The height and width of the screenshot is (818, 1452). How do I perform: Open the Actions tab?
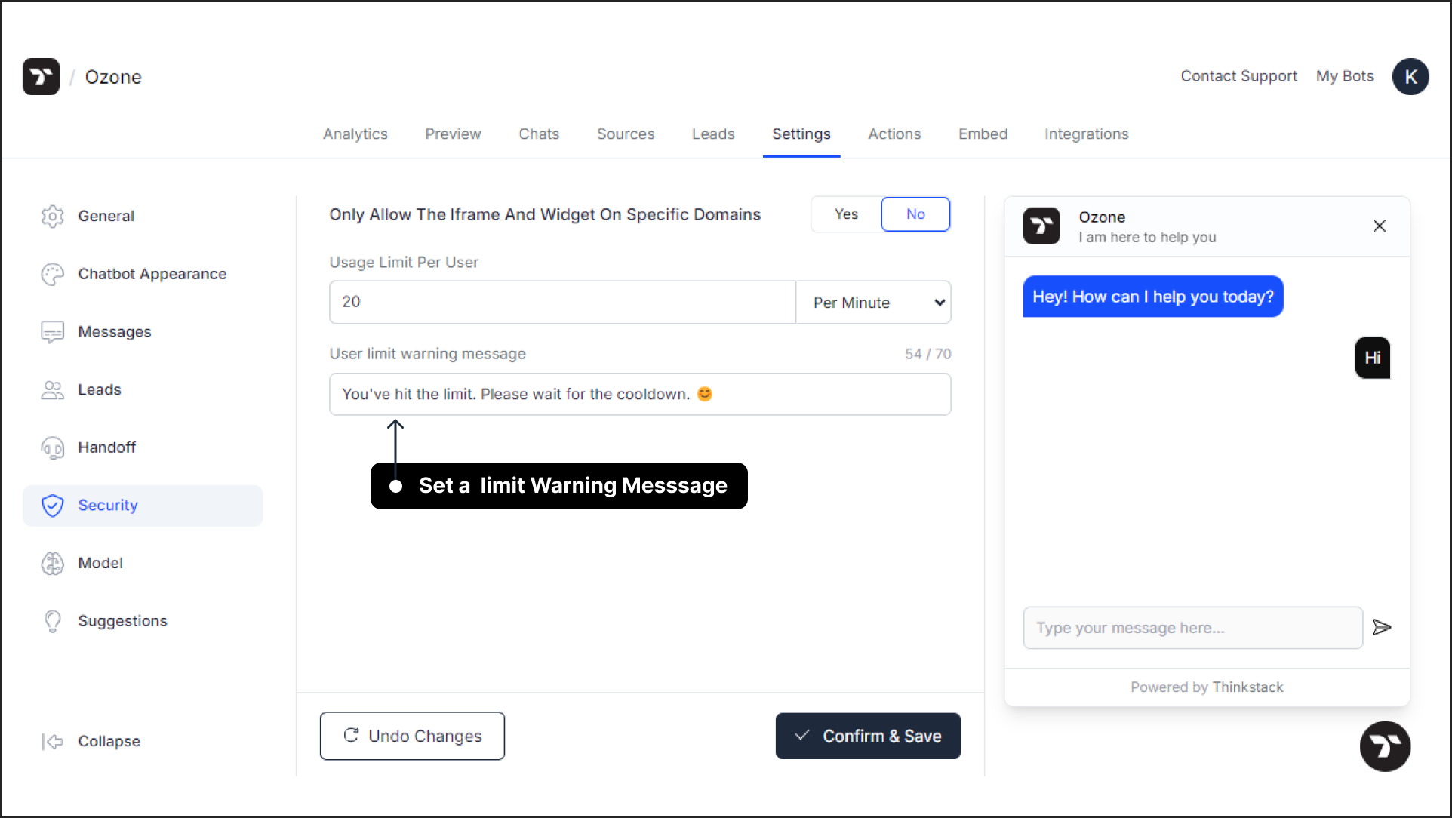pyautogui.click(x=894, y=134)
